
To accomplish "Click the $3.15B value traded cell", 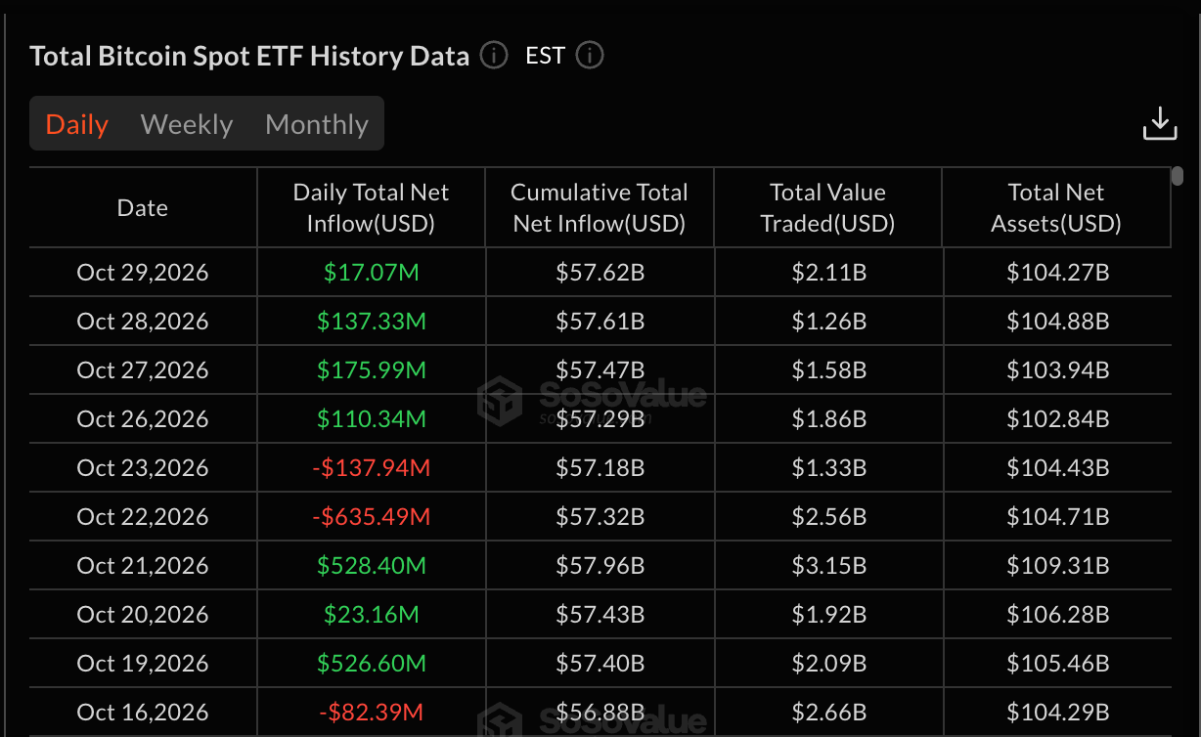I will [829, 565].
